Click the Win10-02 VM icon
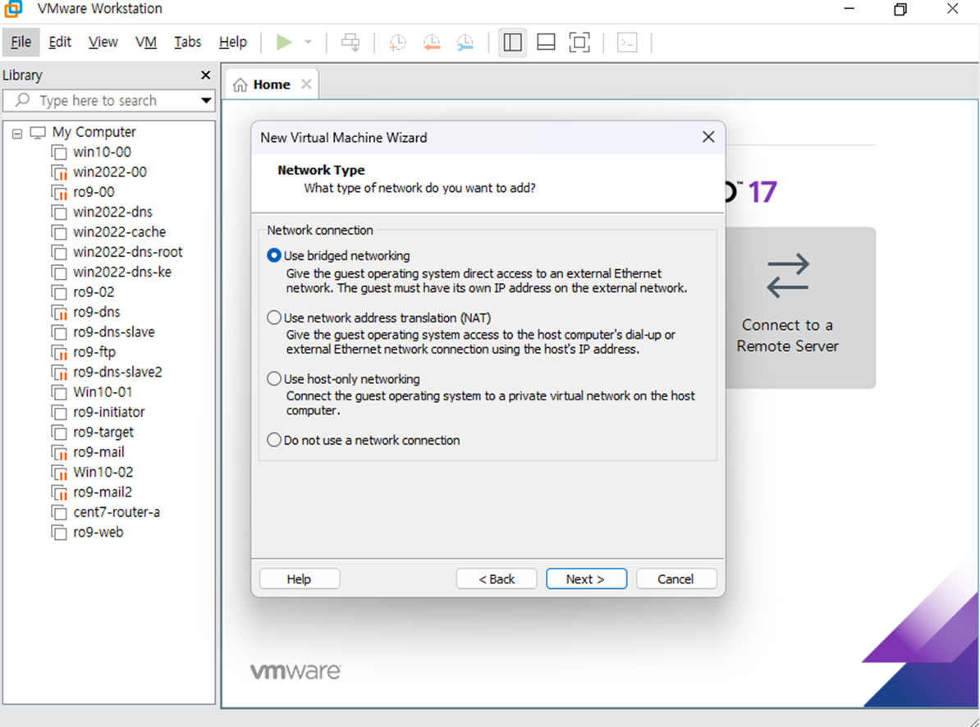The width and height of the screenshot is (980, 727). pos(59,472)
